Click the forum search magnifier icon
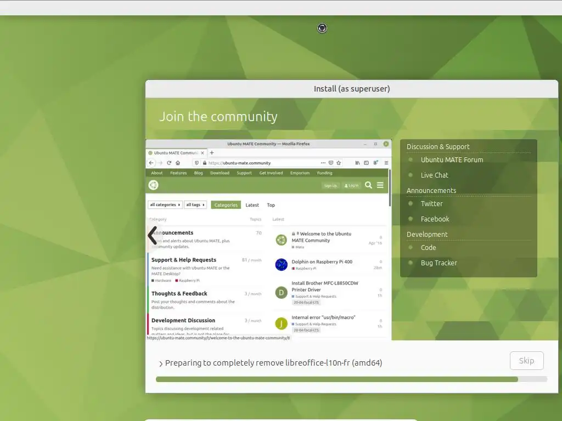The image size is (562, 421). click(368, 185)
